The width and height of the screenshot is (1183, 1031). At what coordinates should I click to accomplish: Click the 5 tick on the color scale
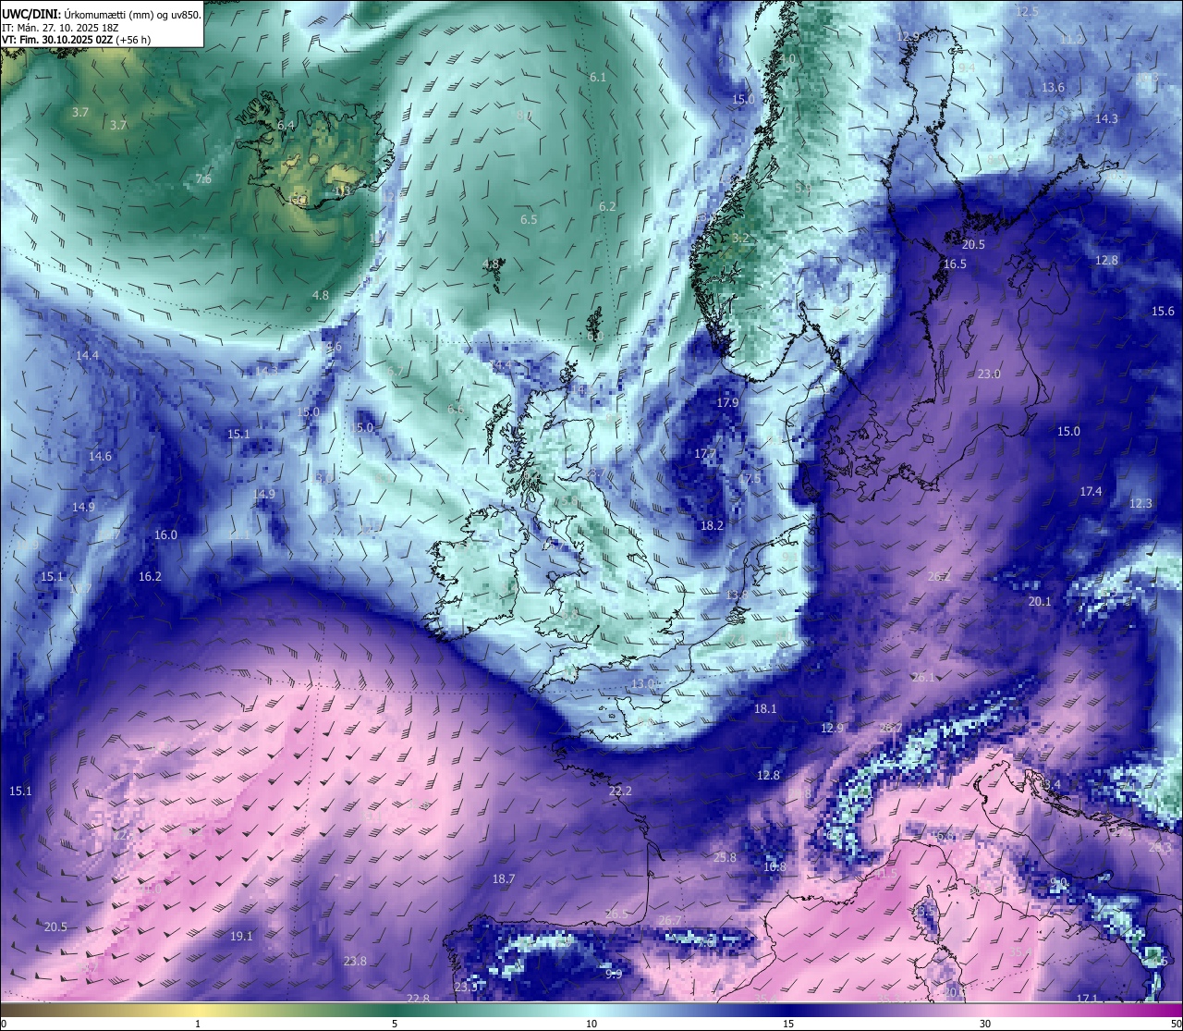pyautogui.click(x=394, y=1024)
